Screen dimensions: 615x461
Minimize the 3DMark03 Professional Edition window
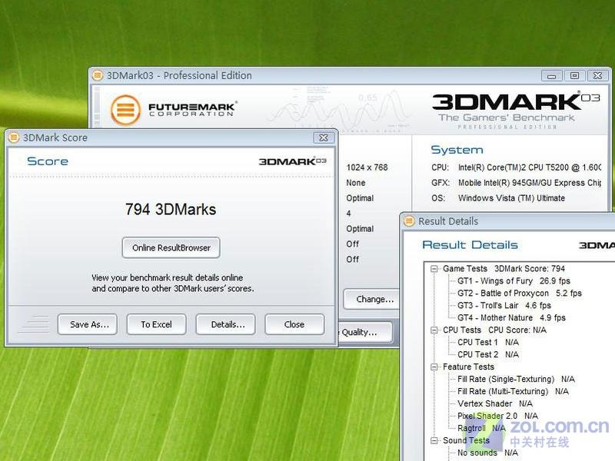(x=551, y=75)
